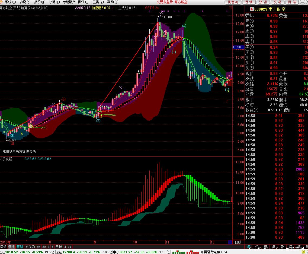Click the 买① 8.94 order row

(x=276, y=47)
